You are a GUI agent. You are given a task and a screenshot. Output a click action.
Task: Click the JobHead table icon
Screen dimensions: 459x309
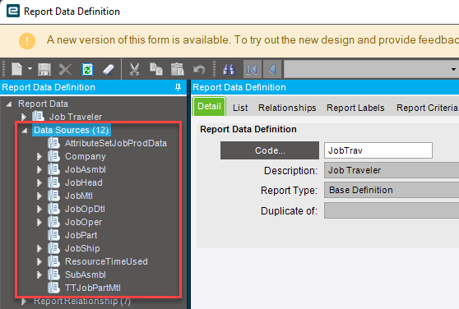pos(53,182)
